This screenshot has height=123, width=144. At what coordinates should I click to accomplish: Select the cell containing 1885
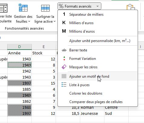click(x=19, y=89)
